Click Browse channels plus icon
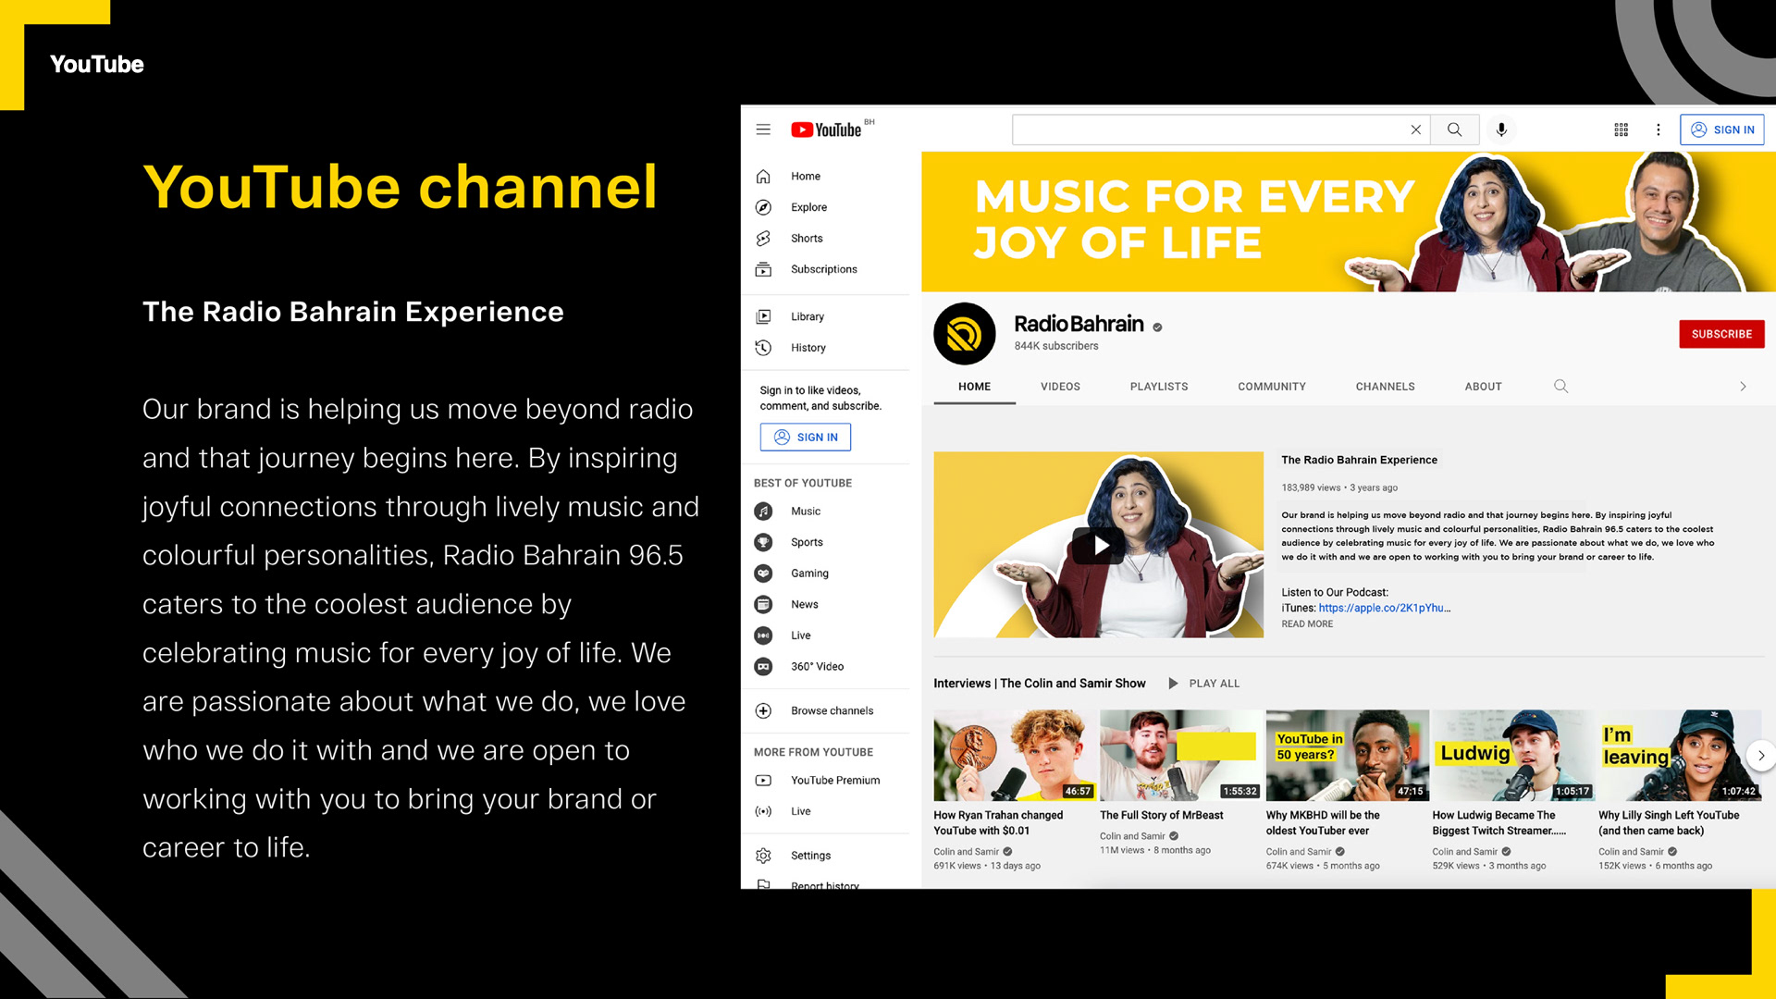1776x999 pixels. pyautogui.click(x=763, y=710)
